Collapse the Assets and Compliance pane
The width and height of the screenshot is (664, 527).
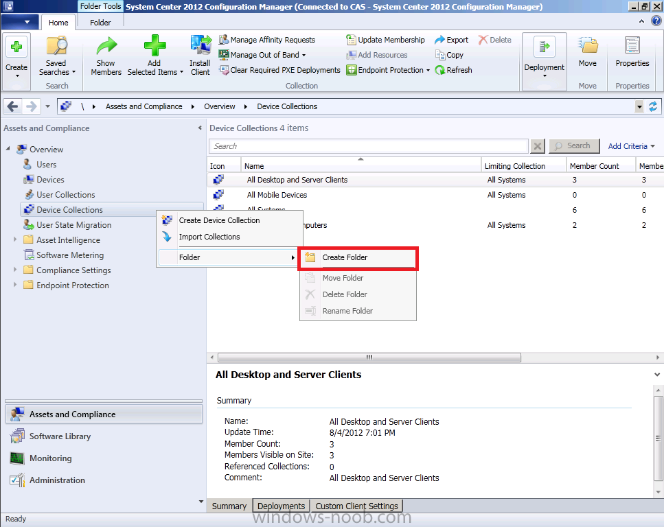(200, 128)
